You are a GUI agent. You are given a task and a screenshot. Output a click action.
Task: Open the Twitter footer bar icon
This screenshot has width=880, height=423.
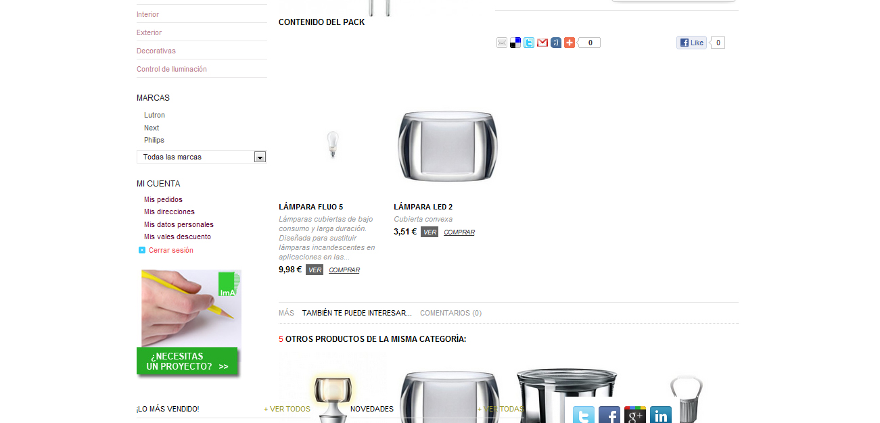[584, 415]
